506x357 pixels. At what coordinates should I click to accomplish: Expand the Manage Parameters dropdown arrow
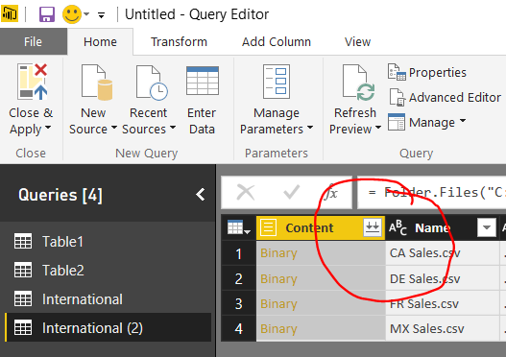pyautogui.click(x=310, y=128)
